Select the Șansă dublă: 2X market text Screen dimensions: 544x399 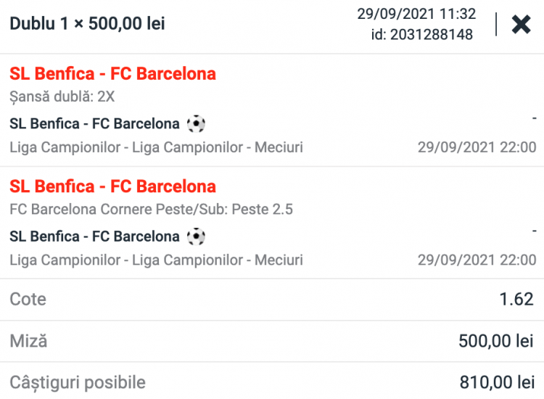pos(62,96)
